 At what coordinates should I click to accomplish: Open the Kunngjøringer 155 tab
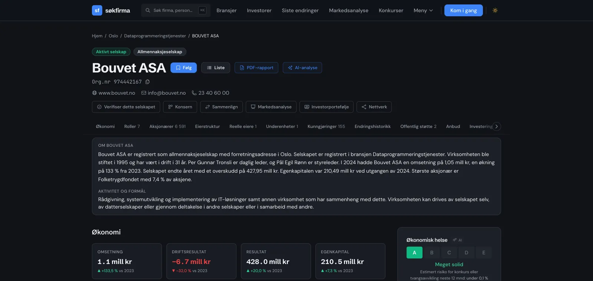click(x=326, y=126)
